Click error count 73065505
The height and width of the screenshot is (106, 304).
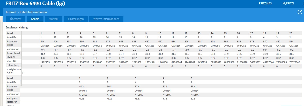click(x=281, y=62)
